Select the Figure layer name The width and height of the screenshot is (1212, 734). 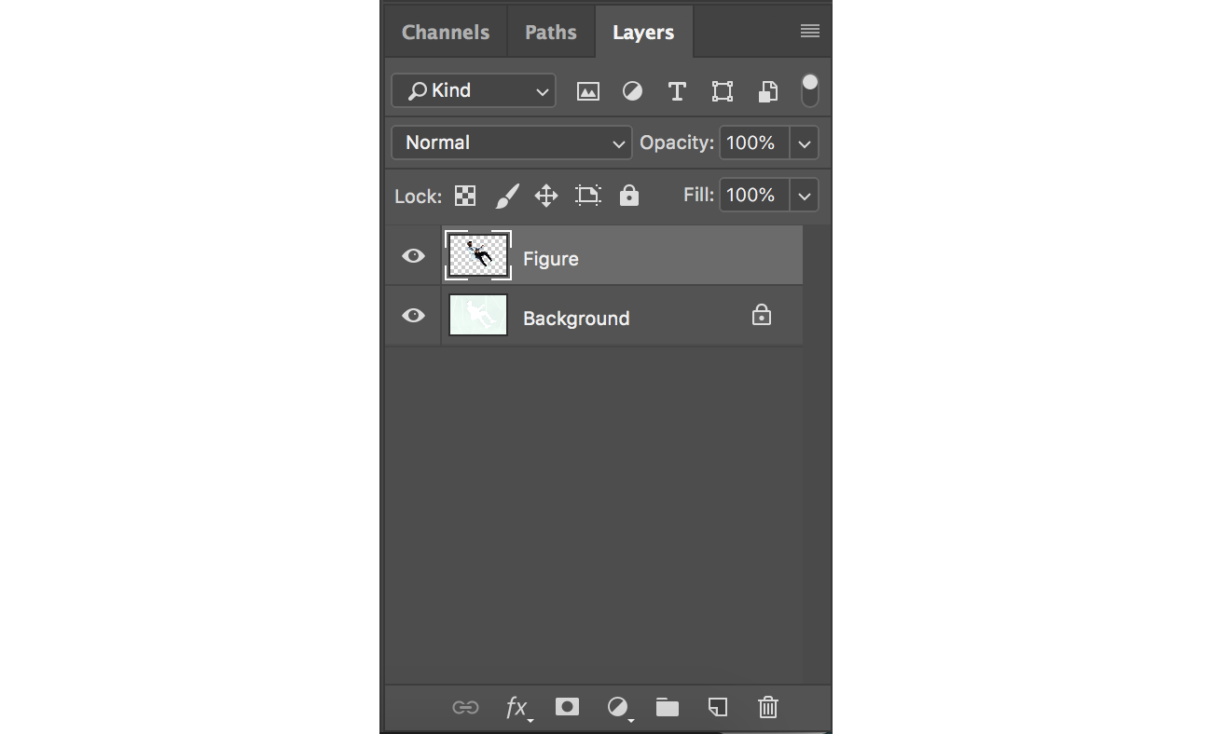click(551, 259)
